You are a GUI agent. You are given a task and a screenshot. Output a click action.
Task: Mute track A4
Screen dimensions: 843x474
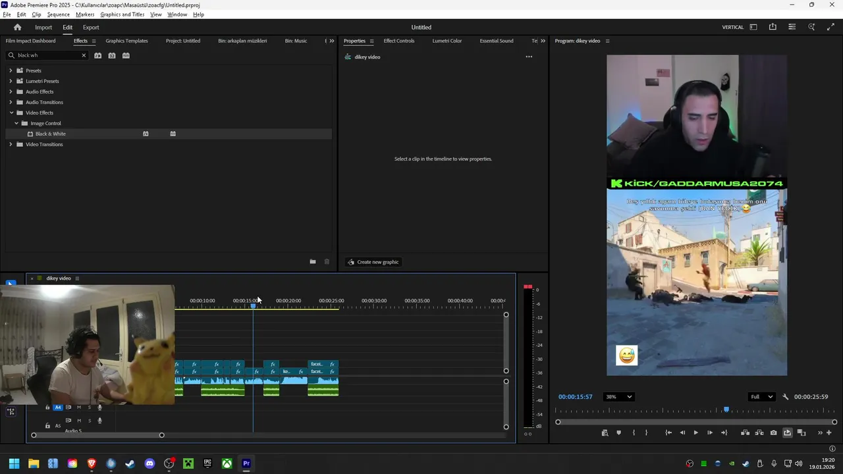click(x=79, y=408)
